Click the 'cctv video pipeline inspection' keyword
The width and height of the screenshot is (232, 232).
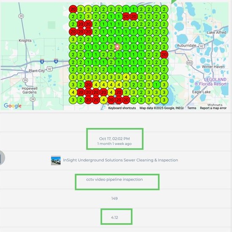coord(114,179)
